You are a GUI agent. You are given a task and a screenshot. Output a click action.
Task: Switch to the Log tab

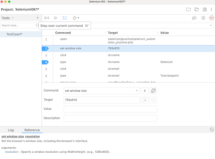tap(11, 130)
